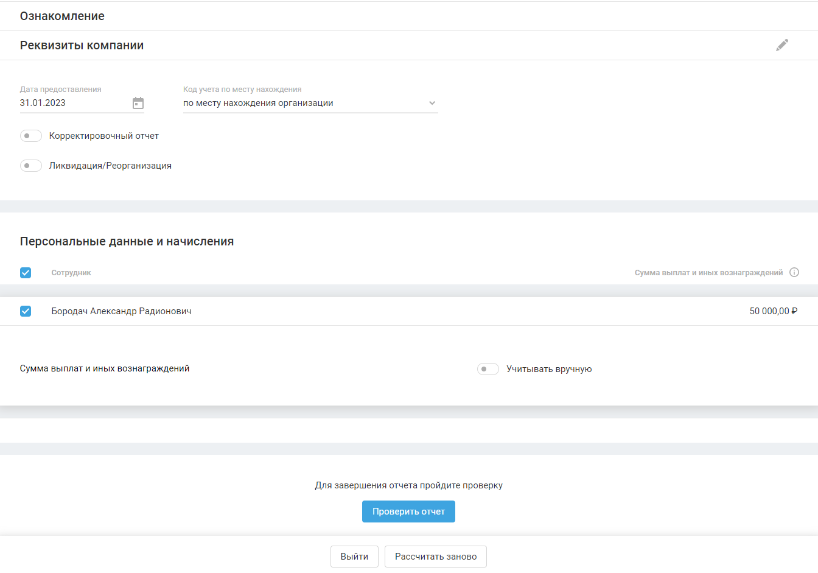Screen dimensions: 818x573
Task: Turn on Учитывать вручную toggle
Action: click(488, 369)
